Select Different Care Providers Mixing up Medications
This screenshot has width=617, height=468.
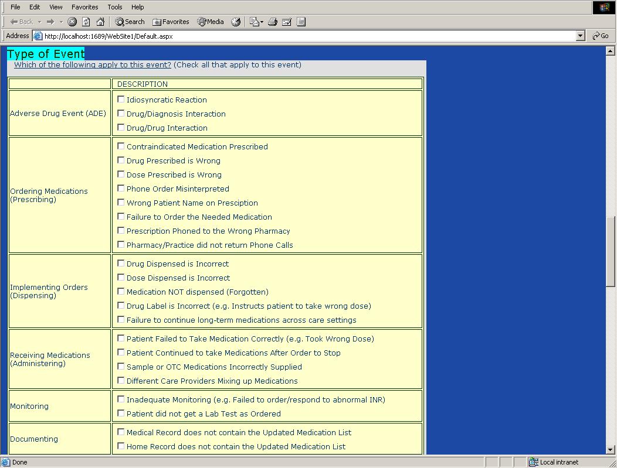121,380
